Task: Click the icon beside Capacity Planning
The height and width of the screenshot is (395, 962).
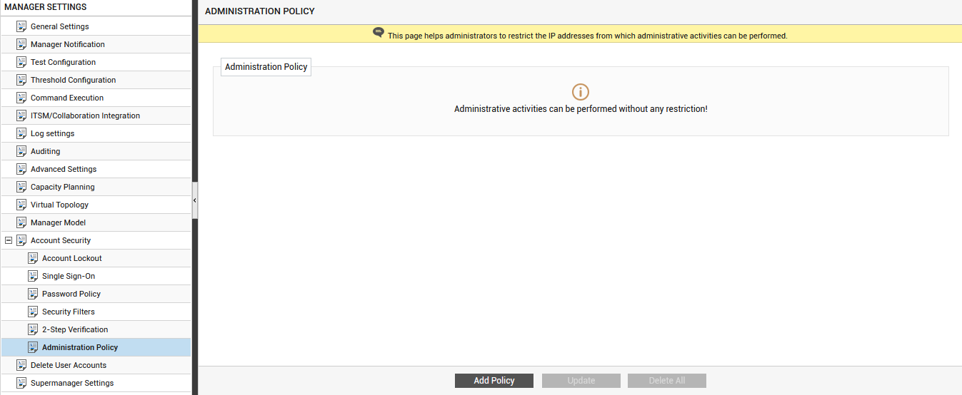Action: coord(21,187)
